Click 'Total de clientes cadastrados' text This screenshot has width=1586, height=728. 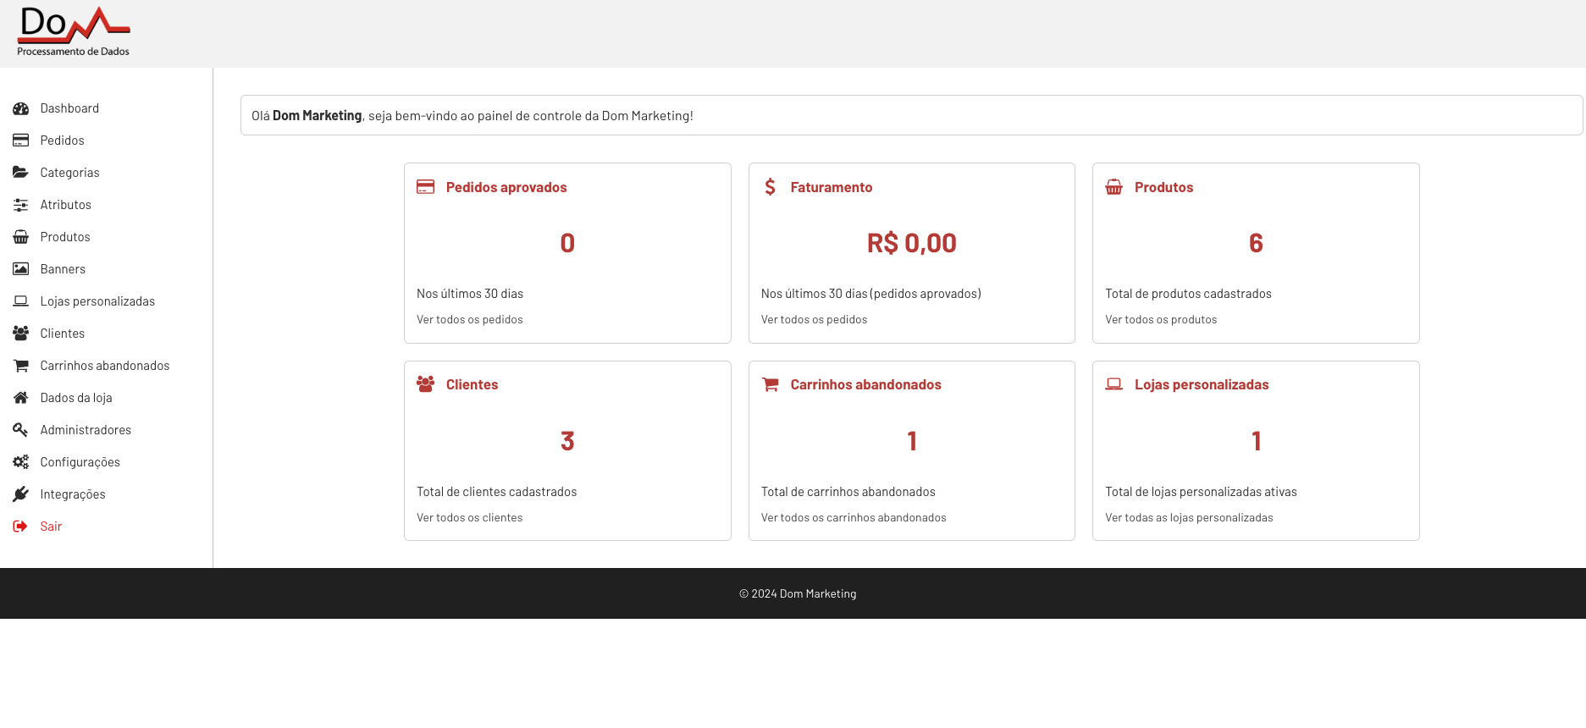[x=496, y=492]
